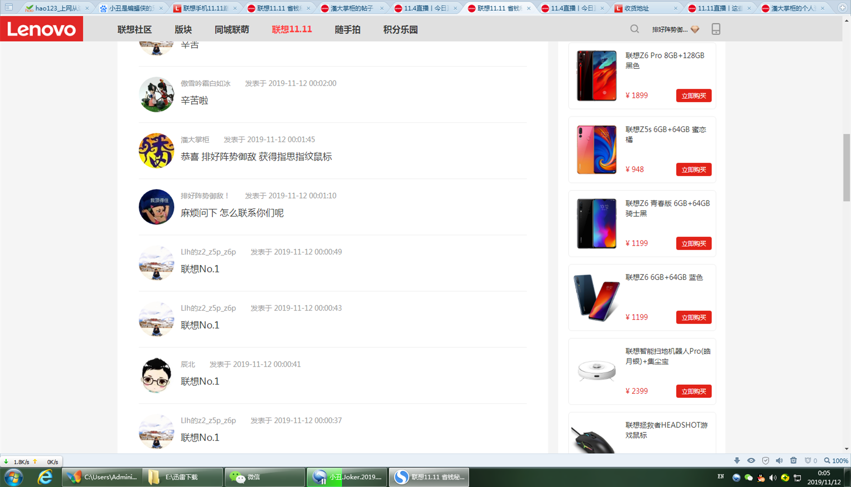Click the system volume tray icon
Viewport: 851px width, 487px height.
click(772, 478)
